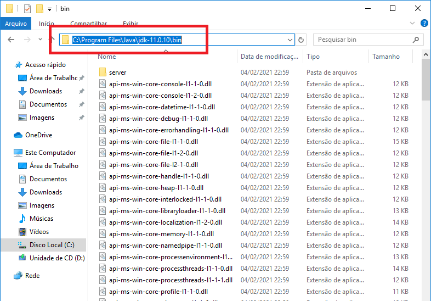The height and width of the screenshot is (301, 431).
Task: Expand the ribbon with the chevron
Action: pyautogui.click(x=412, y=23)
